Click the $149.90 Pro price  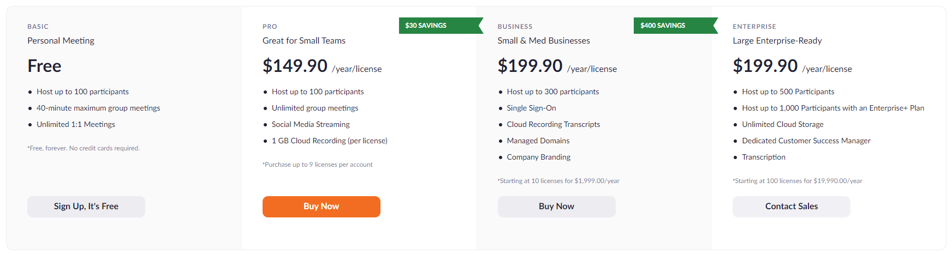tap(295, 66)
